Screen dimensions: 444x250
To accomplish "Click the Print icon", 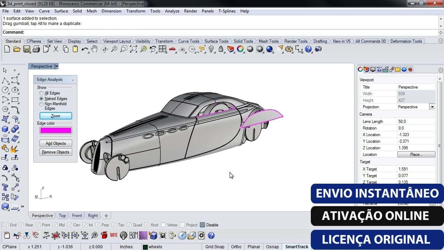I will (36, 49).
